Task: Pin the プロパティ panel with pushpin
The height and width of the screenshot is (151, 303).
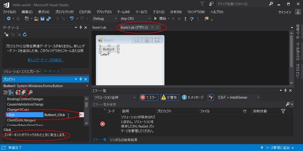Action: click(81, 79)
